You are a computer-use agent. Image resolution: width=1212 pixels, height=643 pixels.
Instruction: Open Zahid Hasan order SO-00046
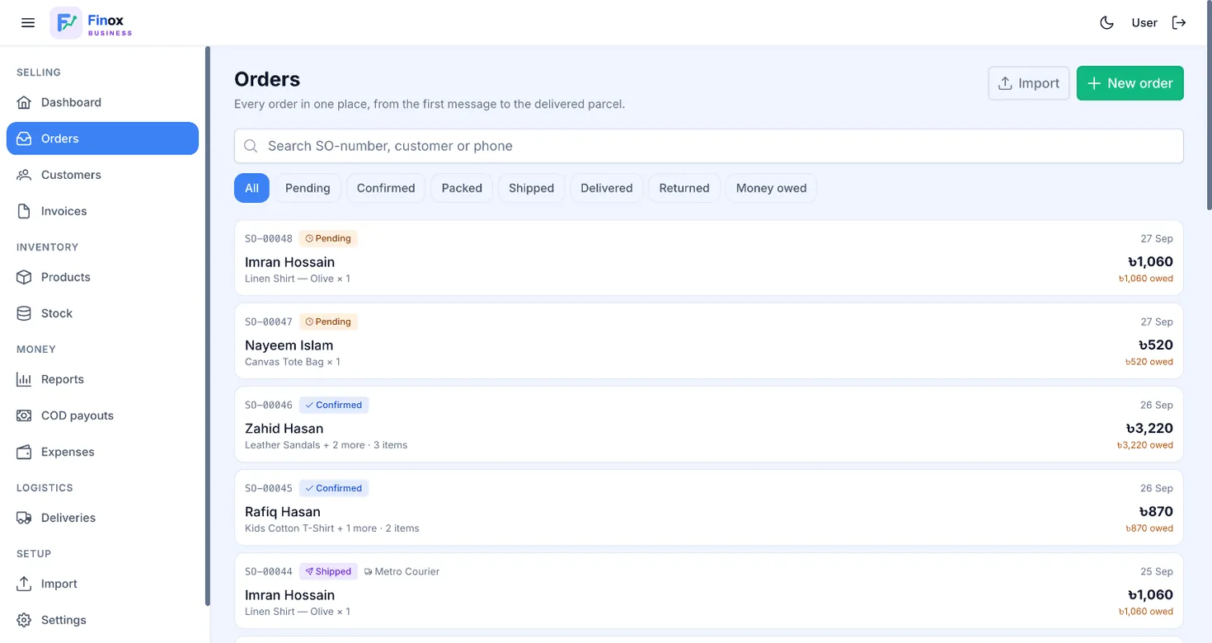[x=709, y=425]
